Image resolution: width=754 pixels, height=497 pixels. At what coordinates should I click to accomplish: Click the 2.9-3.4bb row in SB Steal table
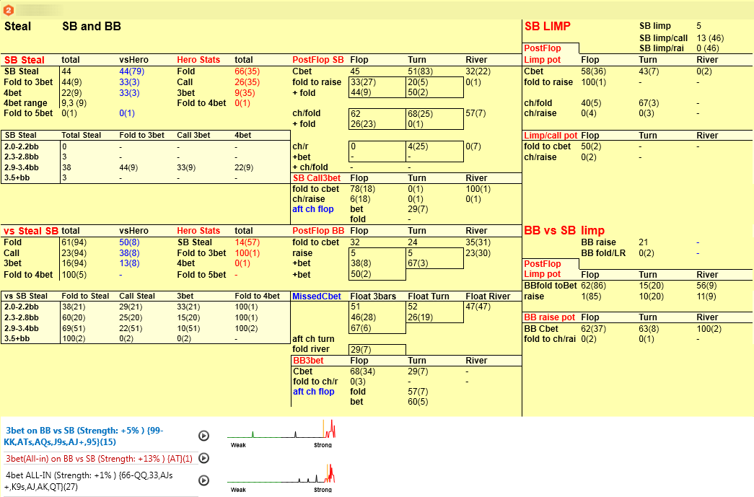click(145, 167)
